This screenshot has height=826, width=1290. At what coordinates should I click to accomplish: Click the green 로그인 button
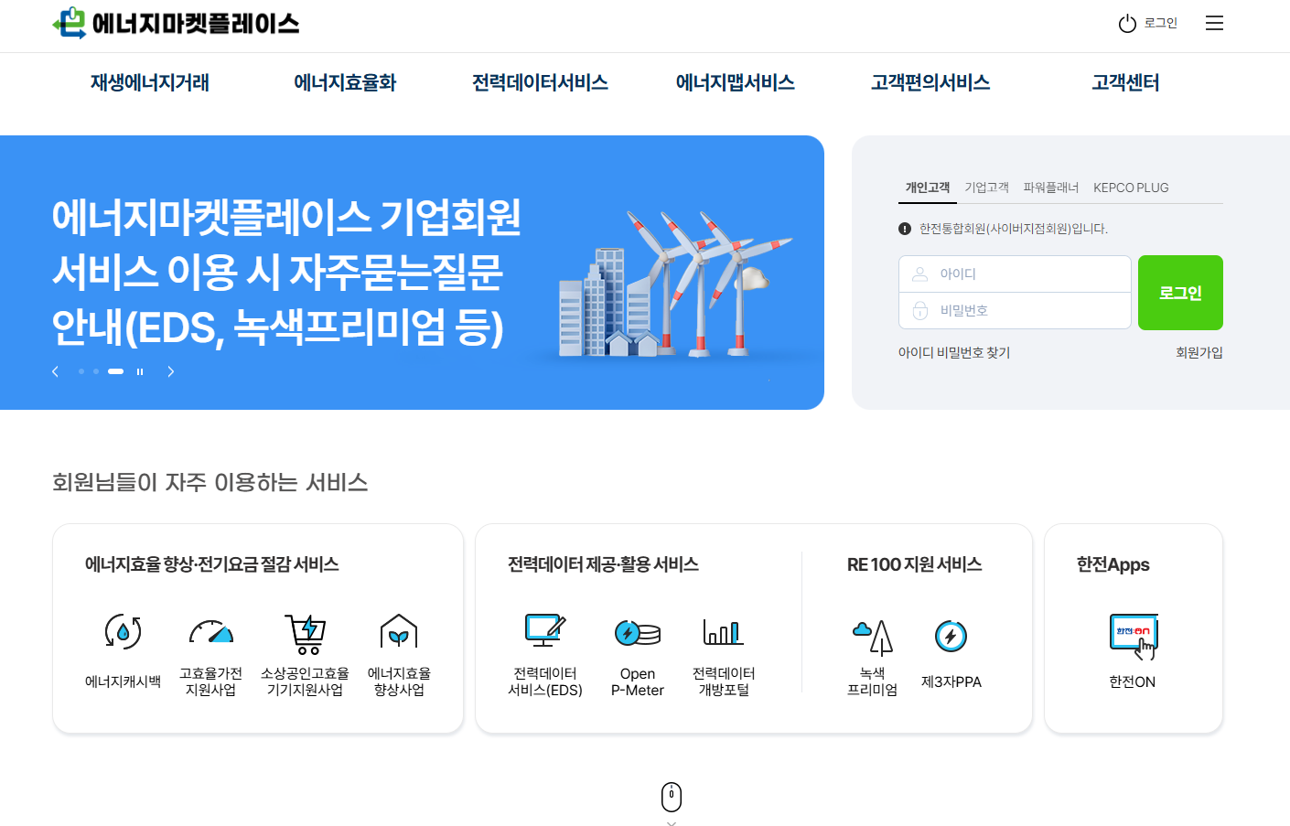(1180, 293)
